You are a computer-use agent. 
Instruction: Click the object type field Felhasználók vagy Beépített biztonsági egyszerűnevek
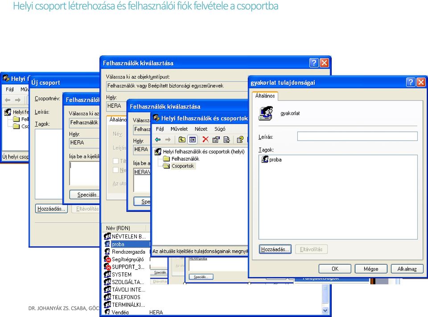pos(177,86)
